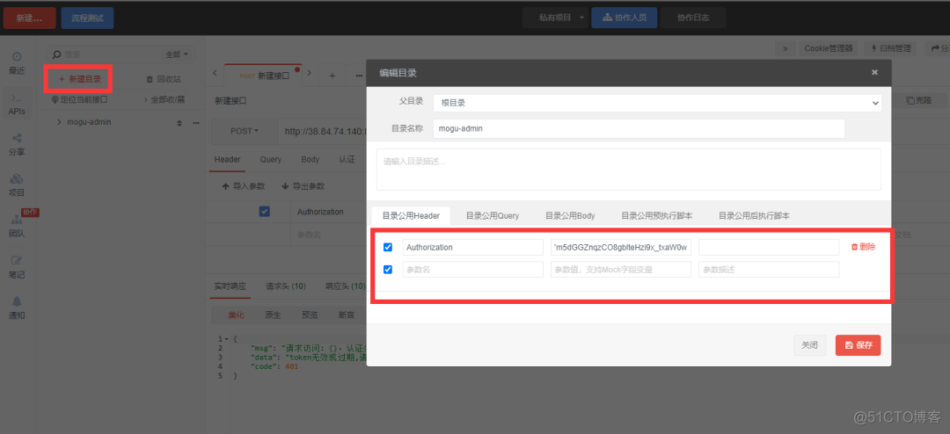Select the POST 新建接口 tab
Viewport: 950px width, 434px height.
(x=264, y=76)
